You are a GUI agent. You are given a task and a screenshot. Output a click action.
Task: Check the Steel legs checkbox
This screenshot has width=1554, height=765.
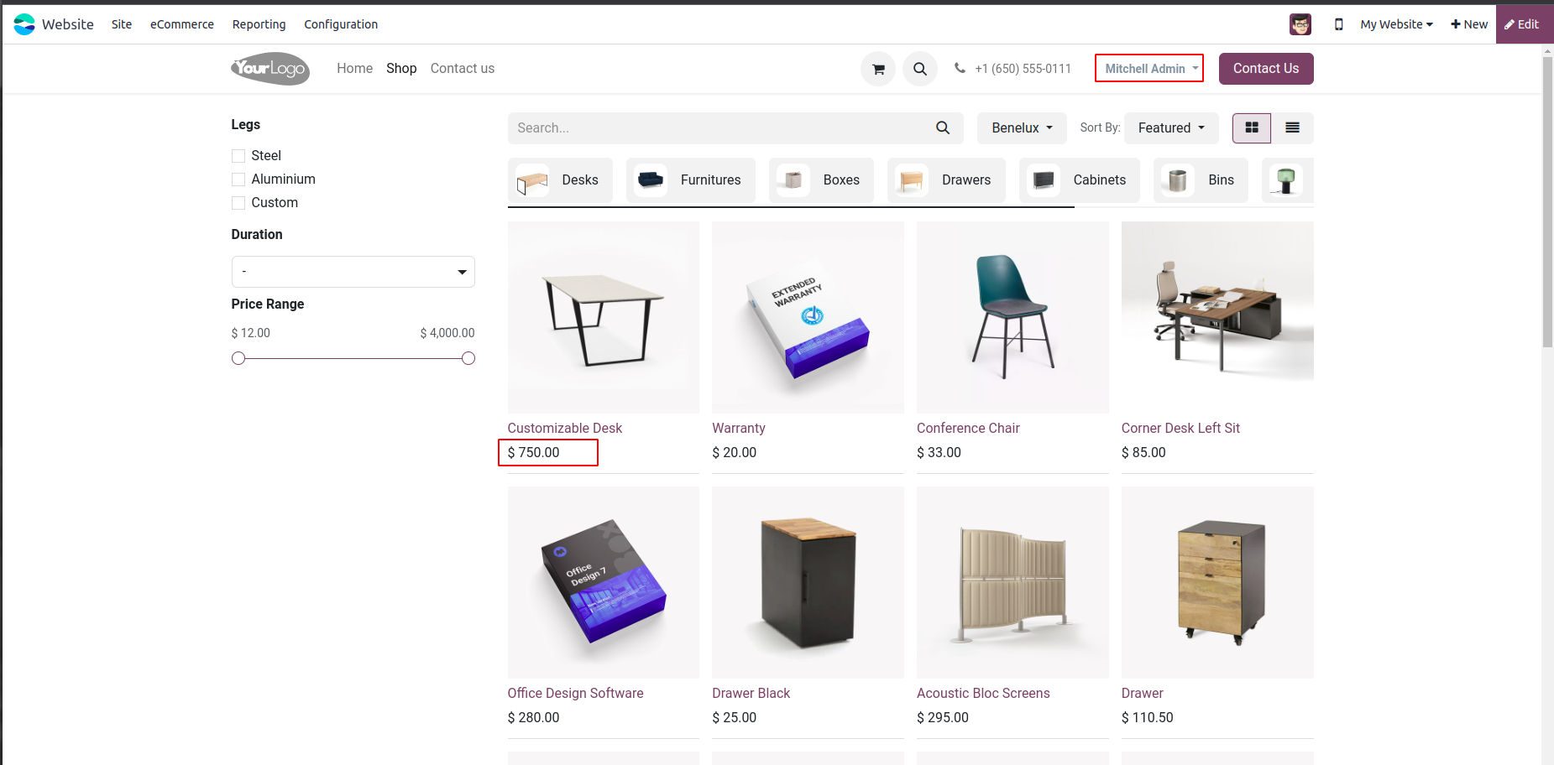238,156
